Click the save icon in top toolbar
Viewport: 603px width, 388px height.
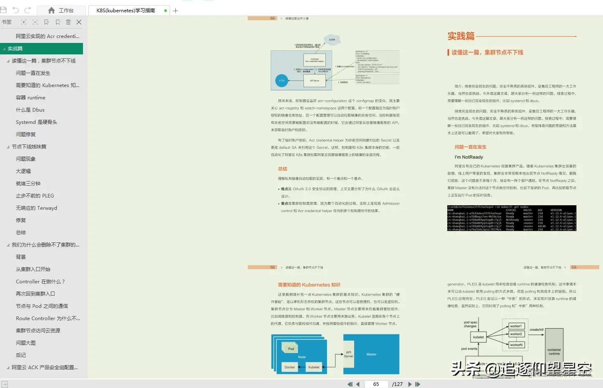(4, 10)
